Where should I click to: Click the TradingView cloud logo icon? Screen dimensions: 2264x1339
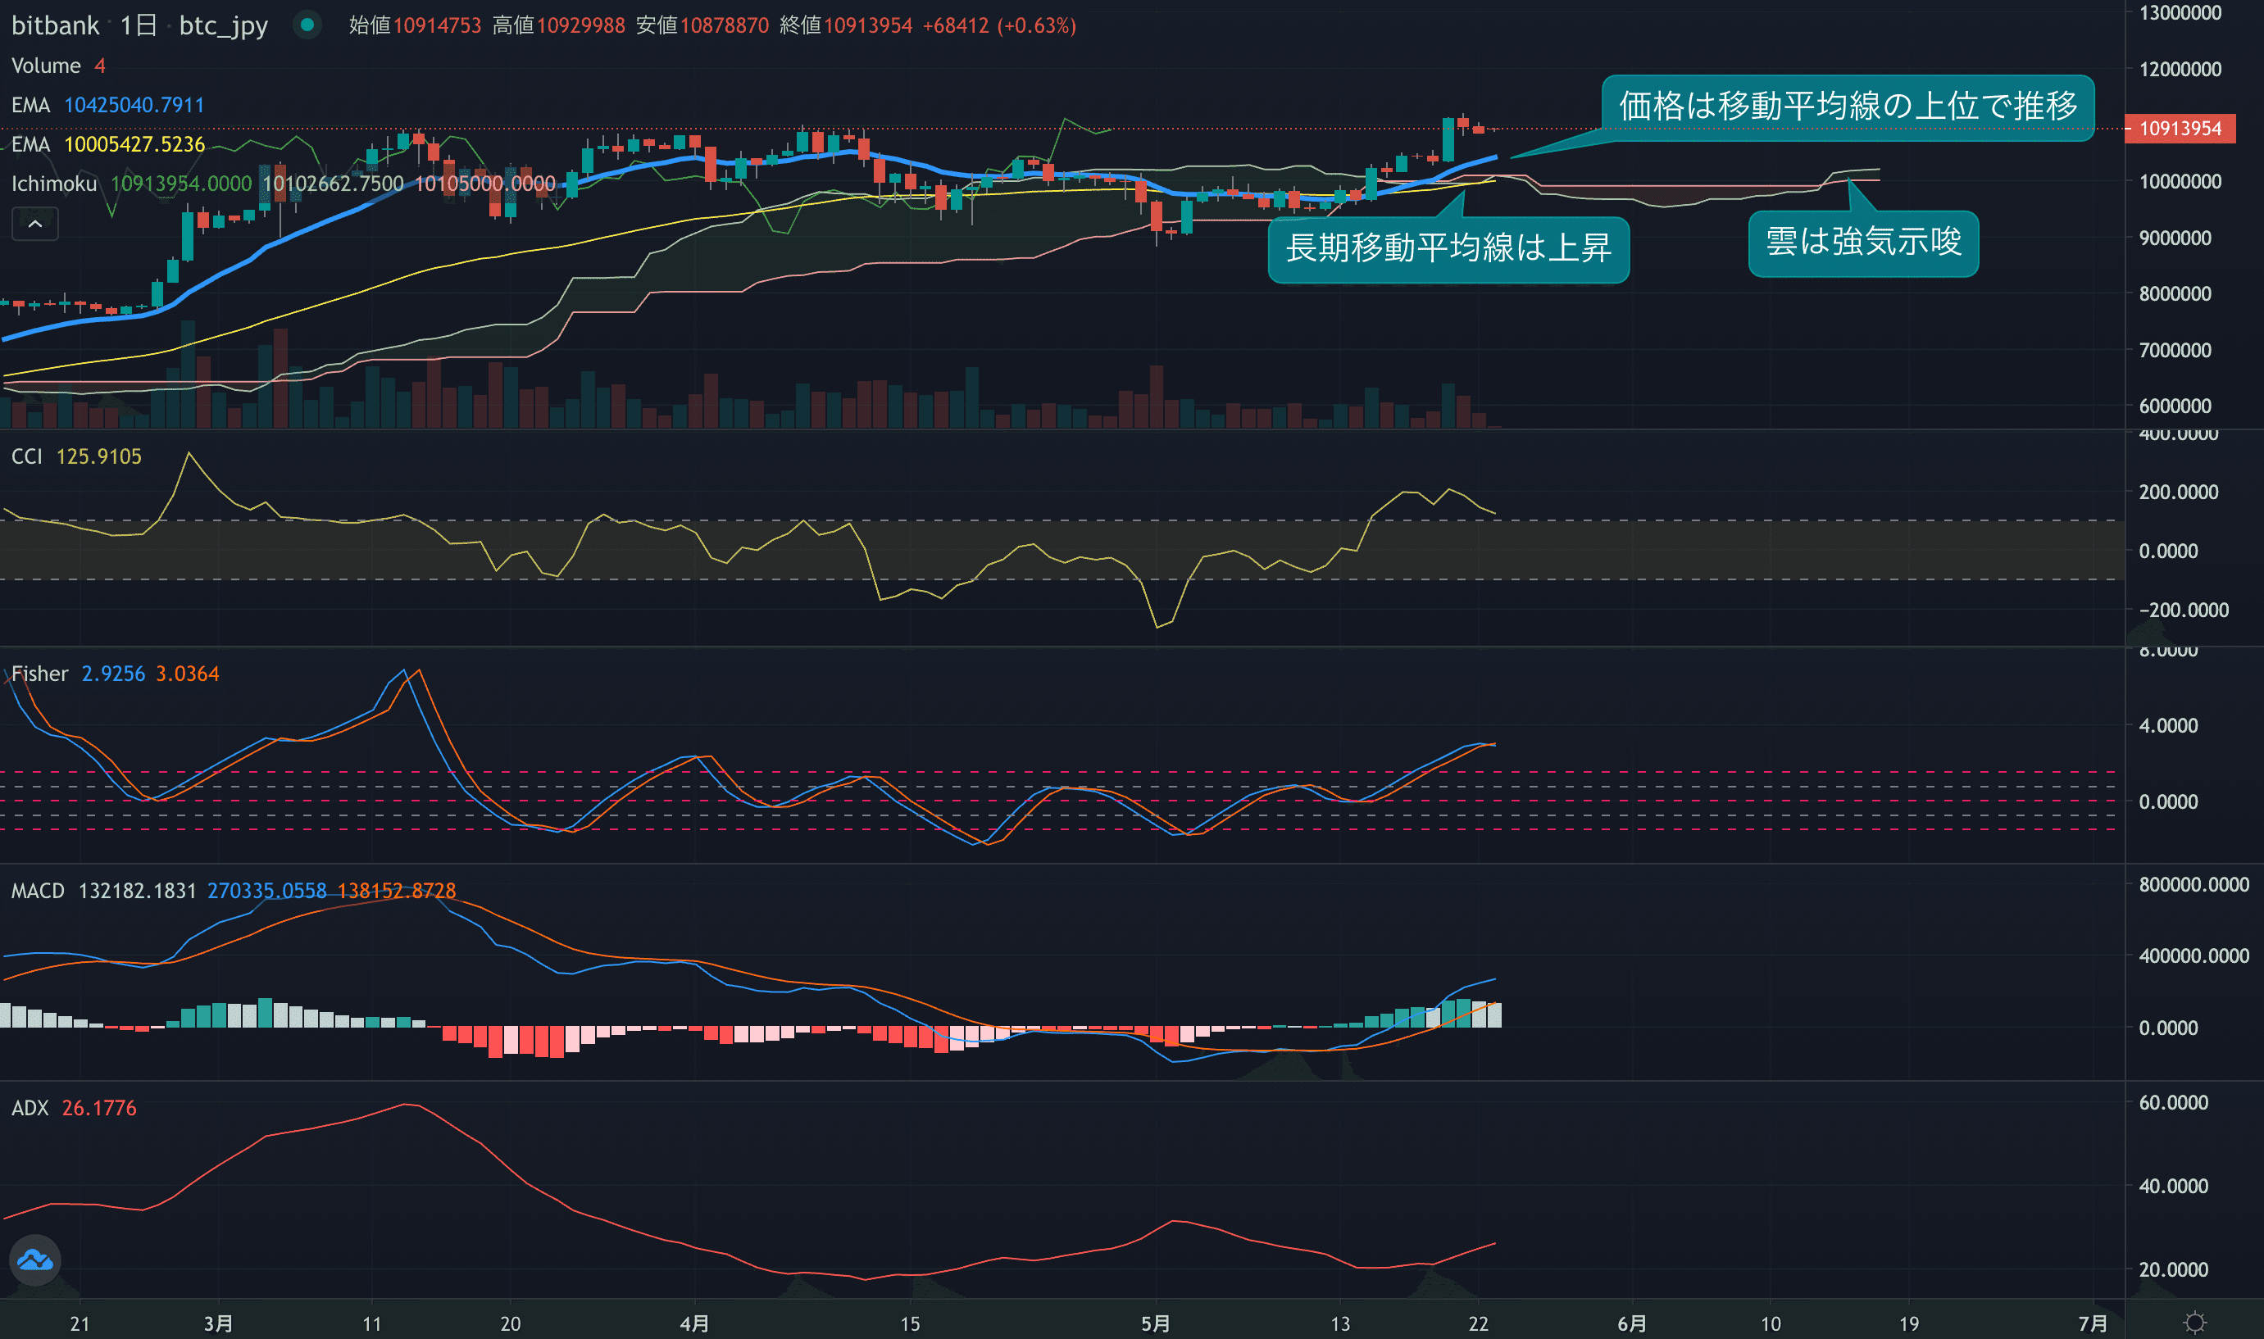(x=35, y=1260)
